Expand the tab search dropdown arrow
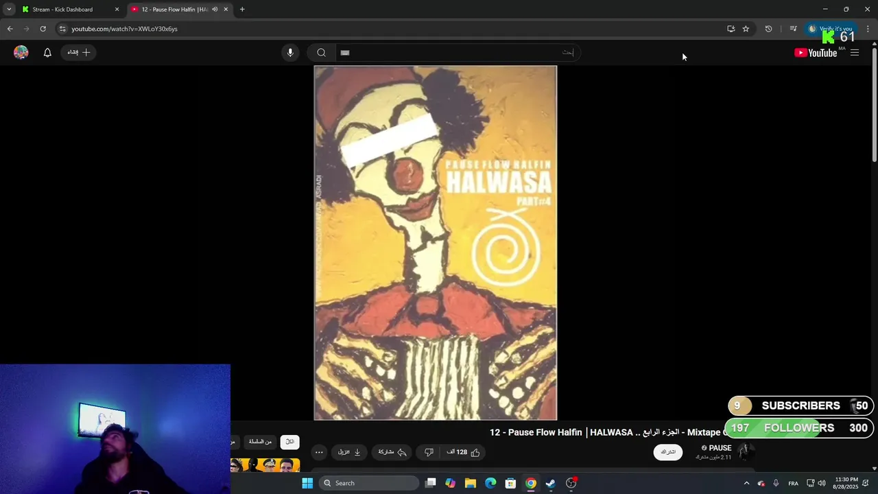This screenshot has width=878, height=494. (x=9, y=10)
